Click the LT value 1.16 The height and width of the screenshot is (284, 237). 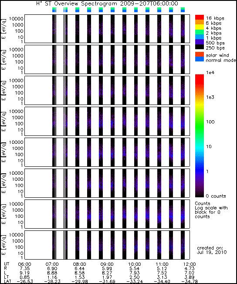coord(52,277)
